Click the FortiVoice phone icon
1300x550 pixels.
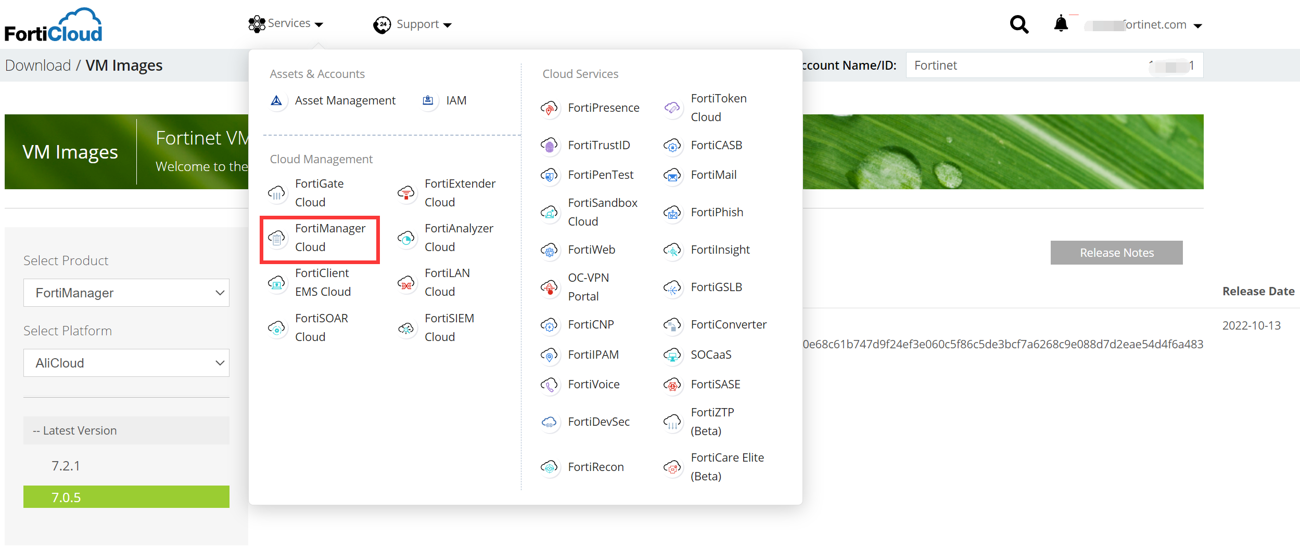549,385
